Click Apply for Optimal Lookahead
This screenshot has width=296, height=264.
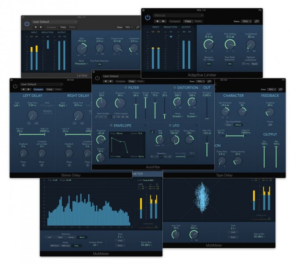pos(254,64)
